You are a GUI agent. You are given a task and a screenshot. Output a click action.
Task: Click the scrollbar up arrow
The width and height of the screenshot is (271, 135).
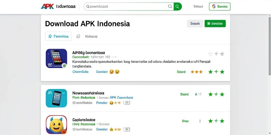point(270,16)
